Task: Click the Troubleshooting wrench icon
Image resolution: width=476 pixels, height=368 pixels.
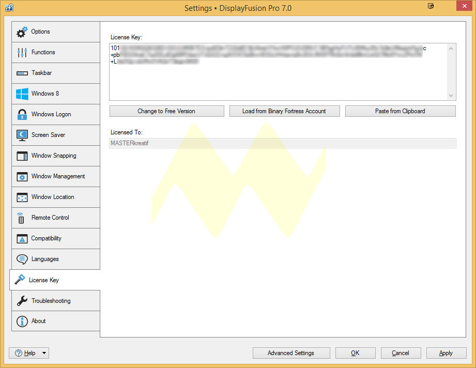Action: tap(22, 301)
